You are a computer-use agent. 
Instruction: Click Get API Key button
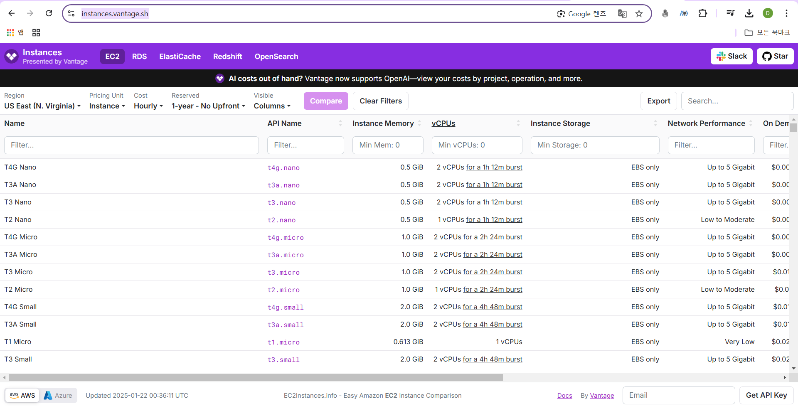coord(766,395)
